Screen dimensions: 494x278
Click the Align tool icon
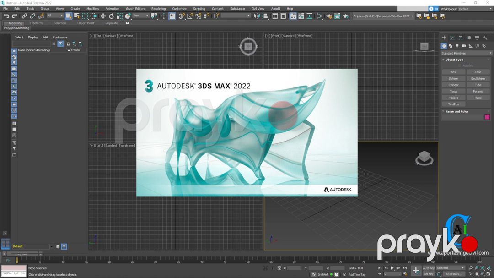(265, 16)
